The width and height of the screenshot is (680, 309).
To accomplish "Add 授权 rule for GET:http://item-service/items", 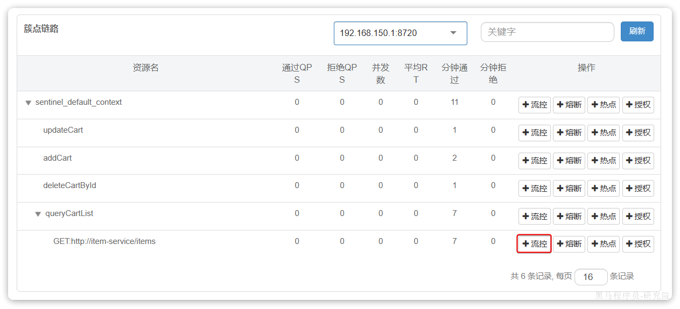I will (638, 244).
